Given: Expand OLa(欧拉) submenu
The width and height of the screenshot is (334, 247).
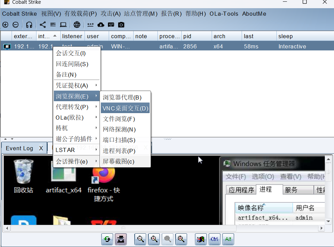Looking at the screenshot, I should [77, 118].
